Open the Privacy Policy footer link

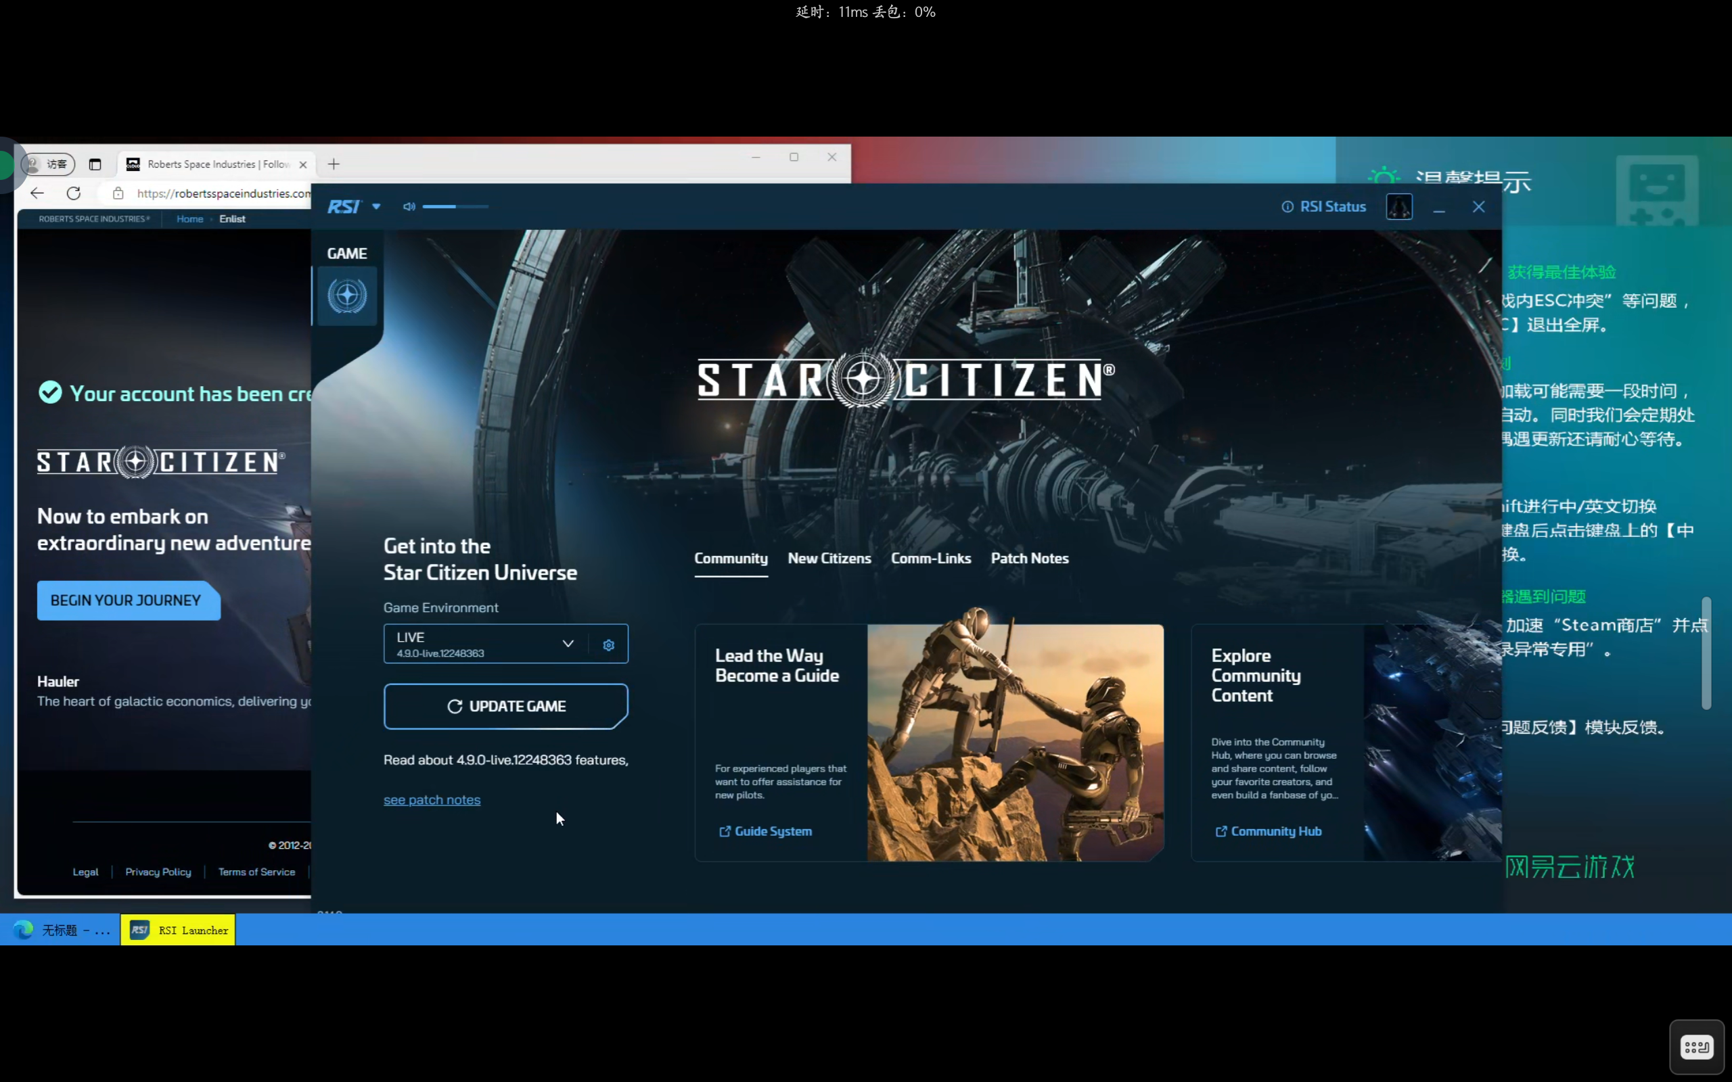(158, 872)
